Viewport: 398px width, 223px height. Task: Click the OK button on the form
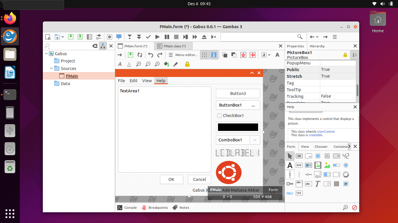(171, 179)
